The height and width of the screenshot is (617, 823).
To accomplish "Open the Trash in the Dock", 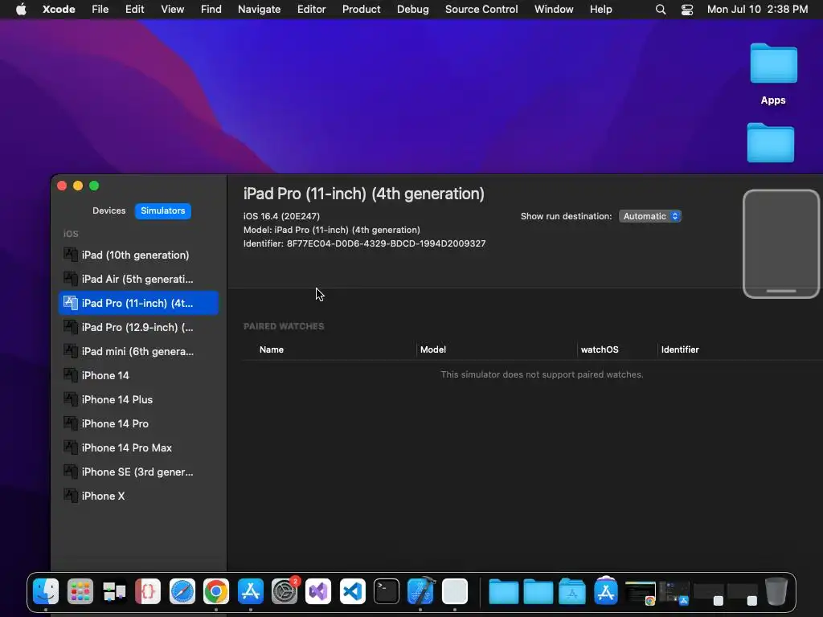I will pyautogui.click(x=776, y=591).
